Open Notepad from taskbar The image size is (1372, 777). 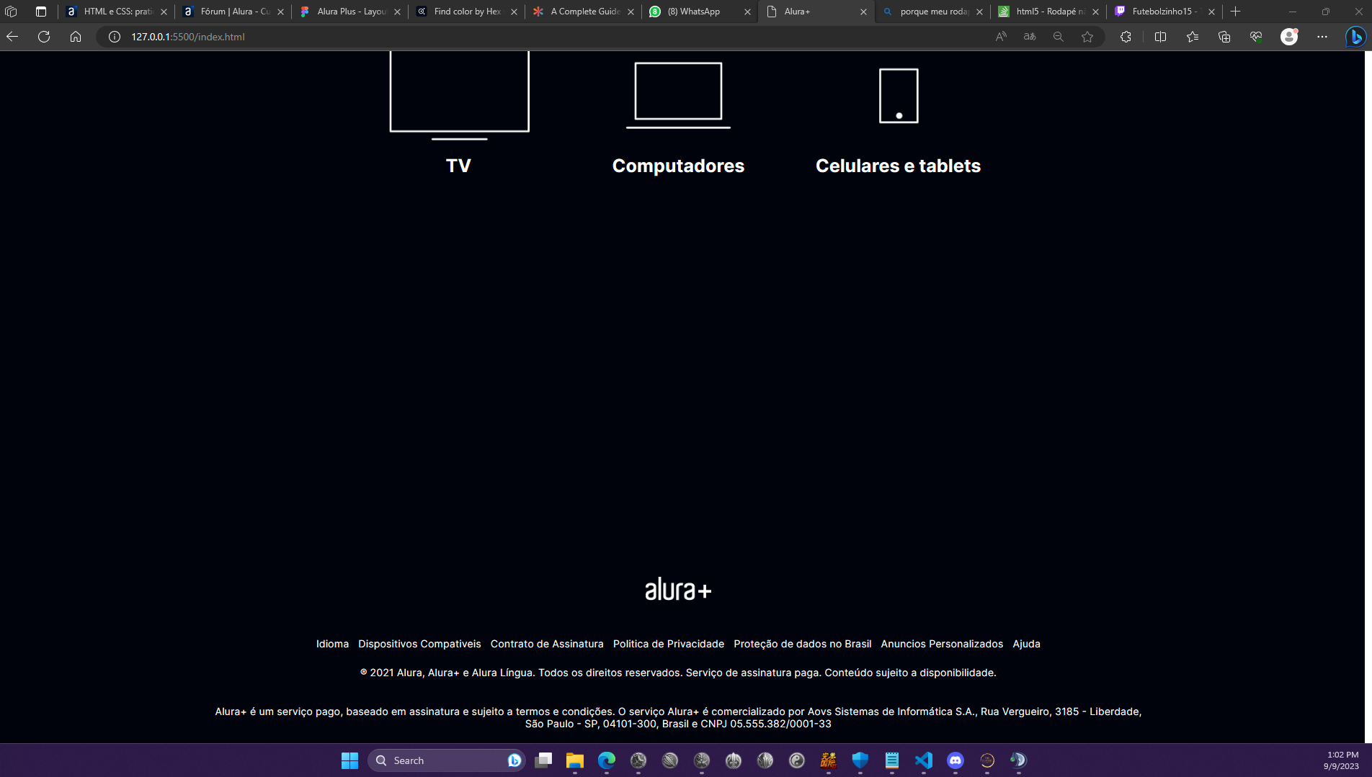(x=892, y=760)
